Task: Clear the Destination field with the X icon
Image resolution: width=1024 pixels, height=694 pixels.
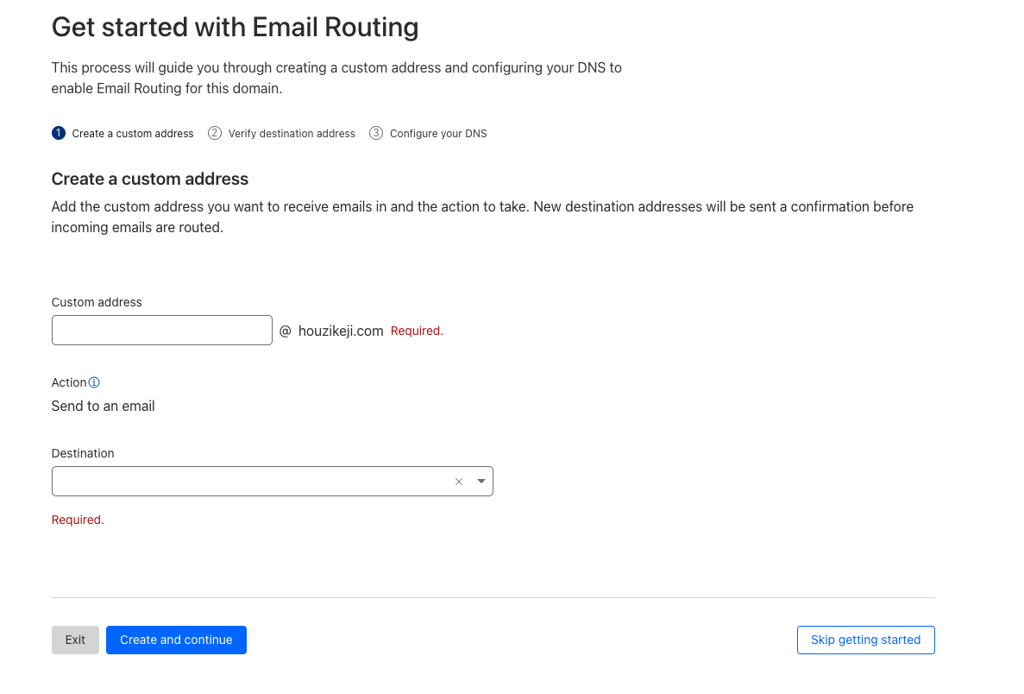Action: 459,482
